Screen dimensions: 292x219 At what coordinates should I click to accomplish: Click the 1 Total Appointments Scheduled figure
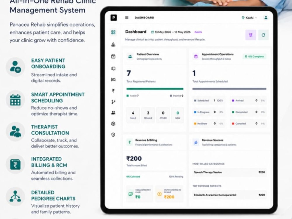194,73
